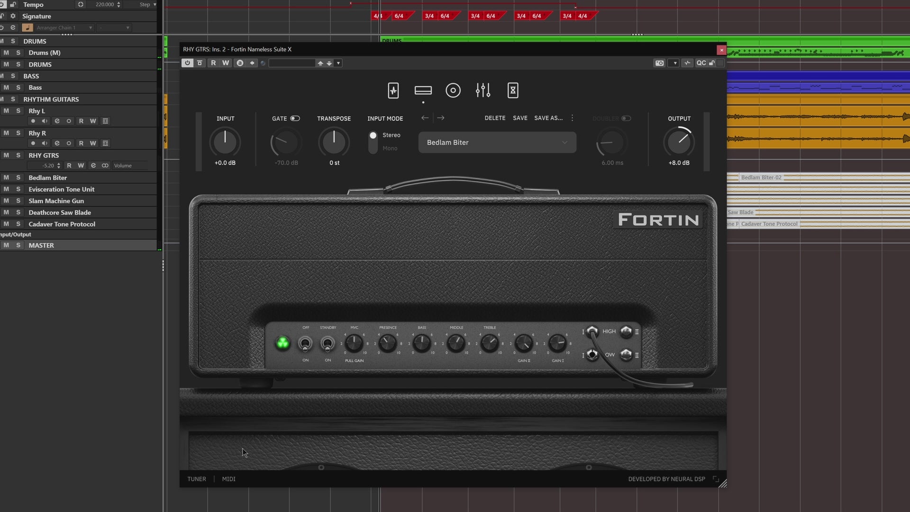Solo the Slam Machine Gun track

coord(18,201)
